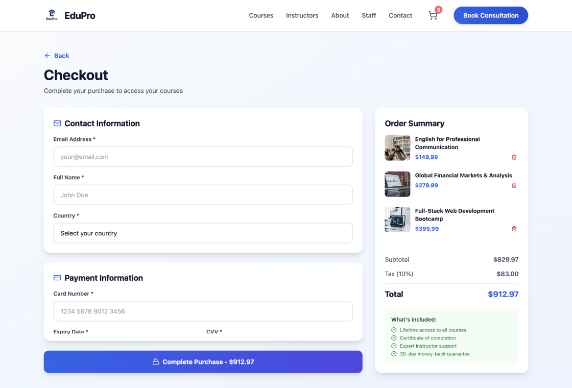The width and height of the screenshot is (572, 388).
Task: Click the cart badge showing 3 items
Action: (x=439, y=9)
